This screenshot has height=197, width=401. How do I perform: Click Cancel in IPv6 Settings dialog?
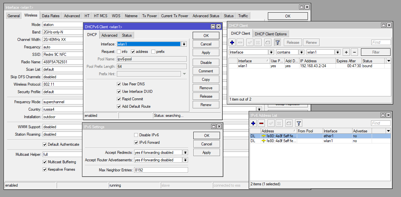click(x=207, y=144)
